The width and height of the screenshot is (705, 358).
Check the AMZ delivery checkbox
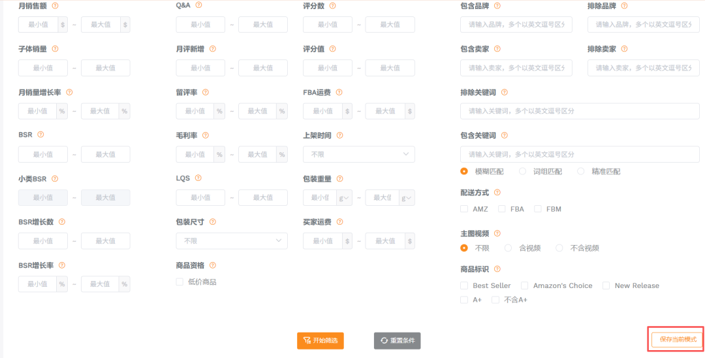[464, 208]
